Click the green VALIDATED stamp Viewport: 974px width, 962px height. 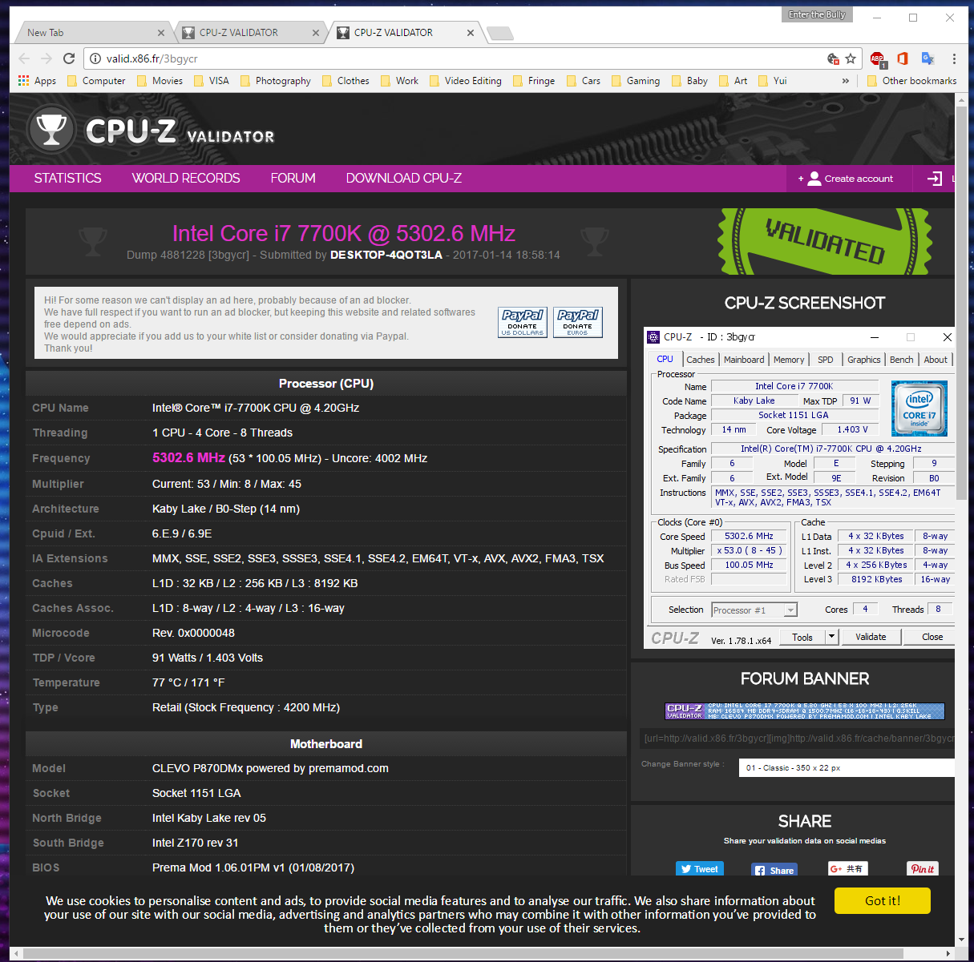[x=825, y=242]
